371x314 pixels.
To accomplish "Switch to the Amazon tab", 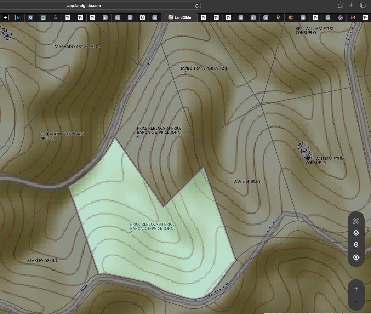I will 142,18.
